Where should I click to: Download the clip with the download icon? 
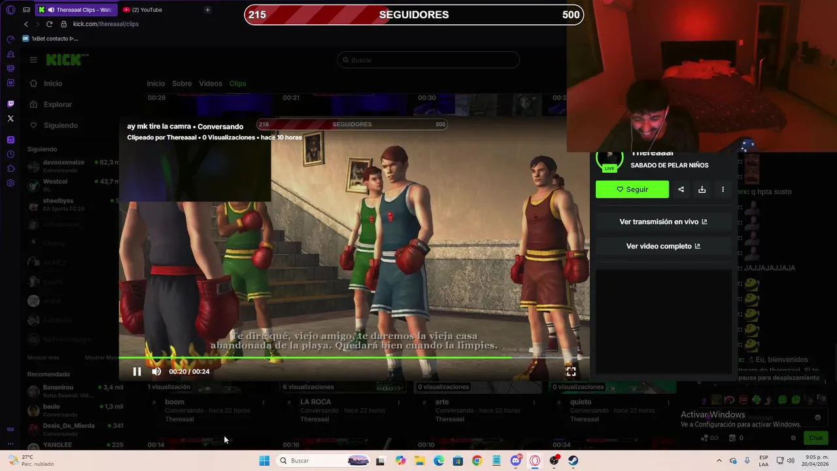point(702,189)
